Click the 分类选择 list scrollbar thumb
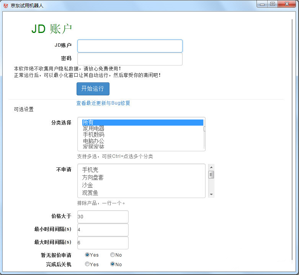Image resolution: width=299 pixels, height=275 pixels. tap(204, 129)
